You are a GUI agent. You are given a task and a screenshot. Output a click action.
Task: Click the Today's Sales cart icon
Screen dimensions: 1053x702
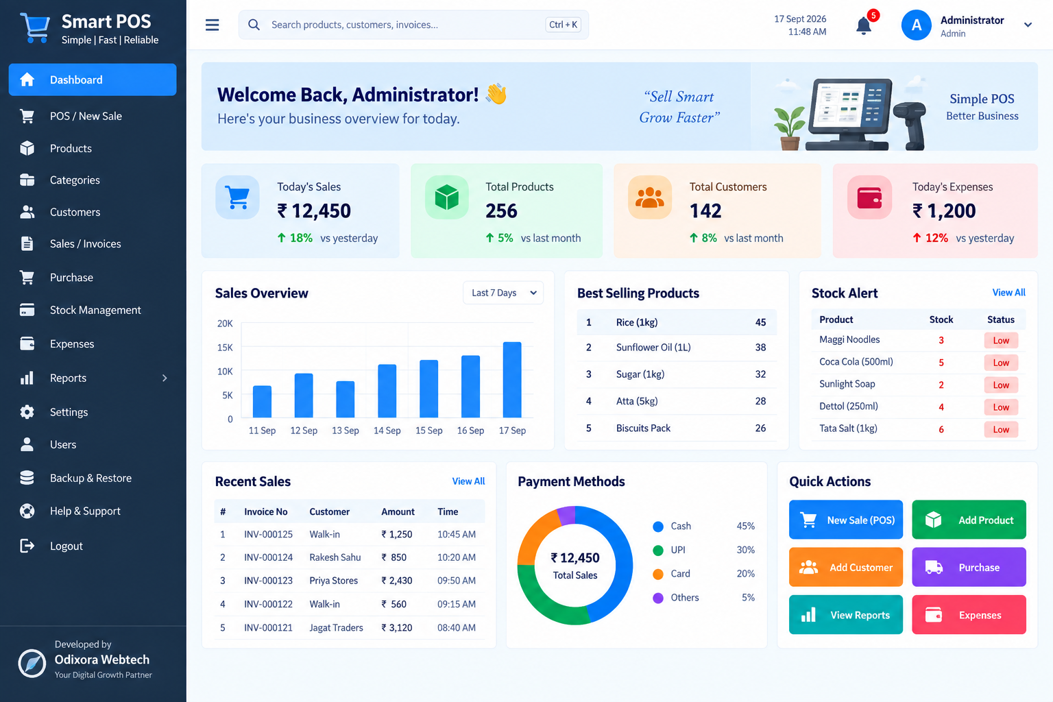[238, 197]
